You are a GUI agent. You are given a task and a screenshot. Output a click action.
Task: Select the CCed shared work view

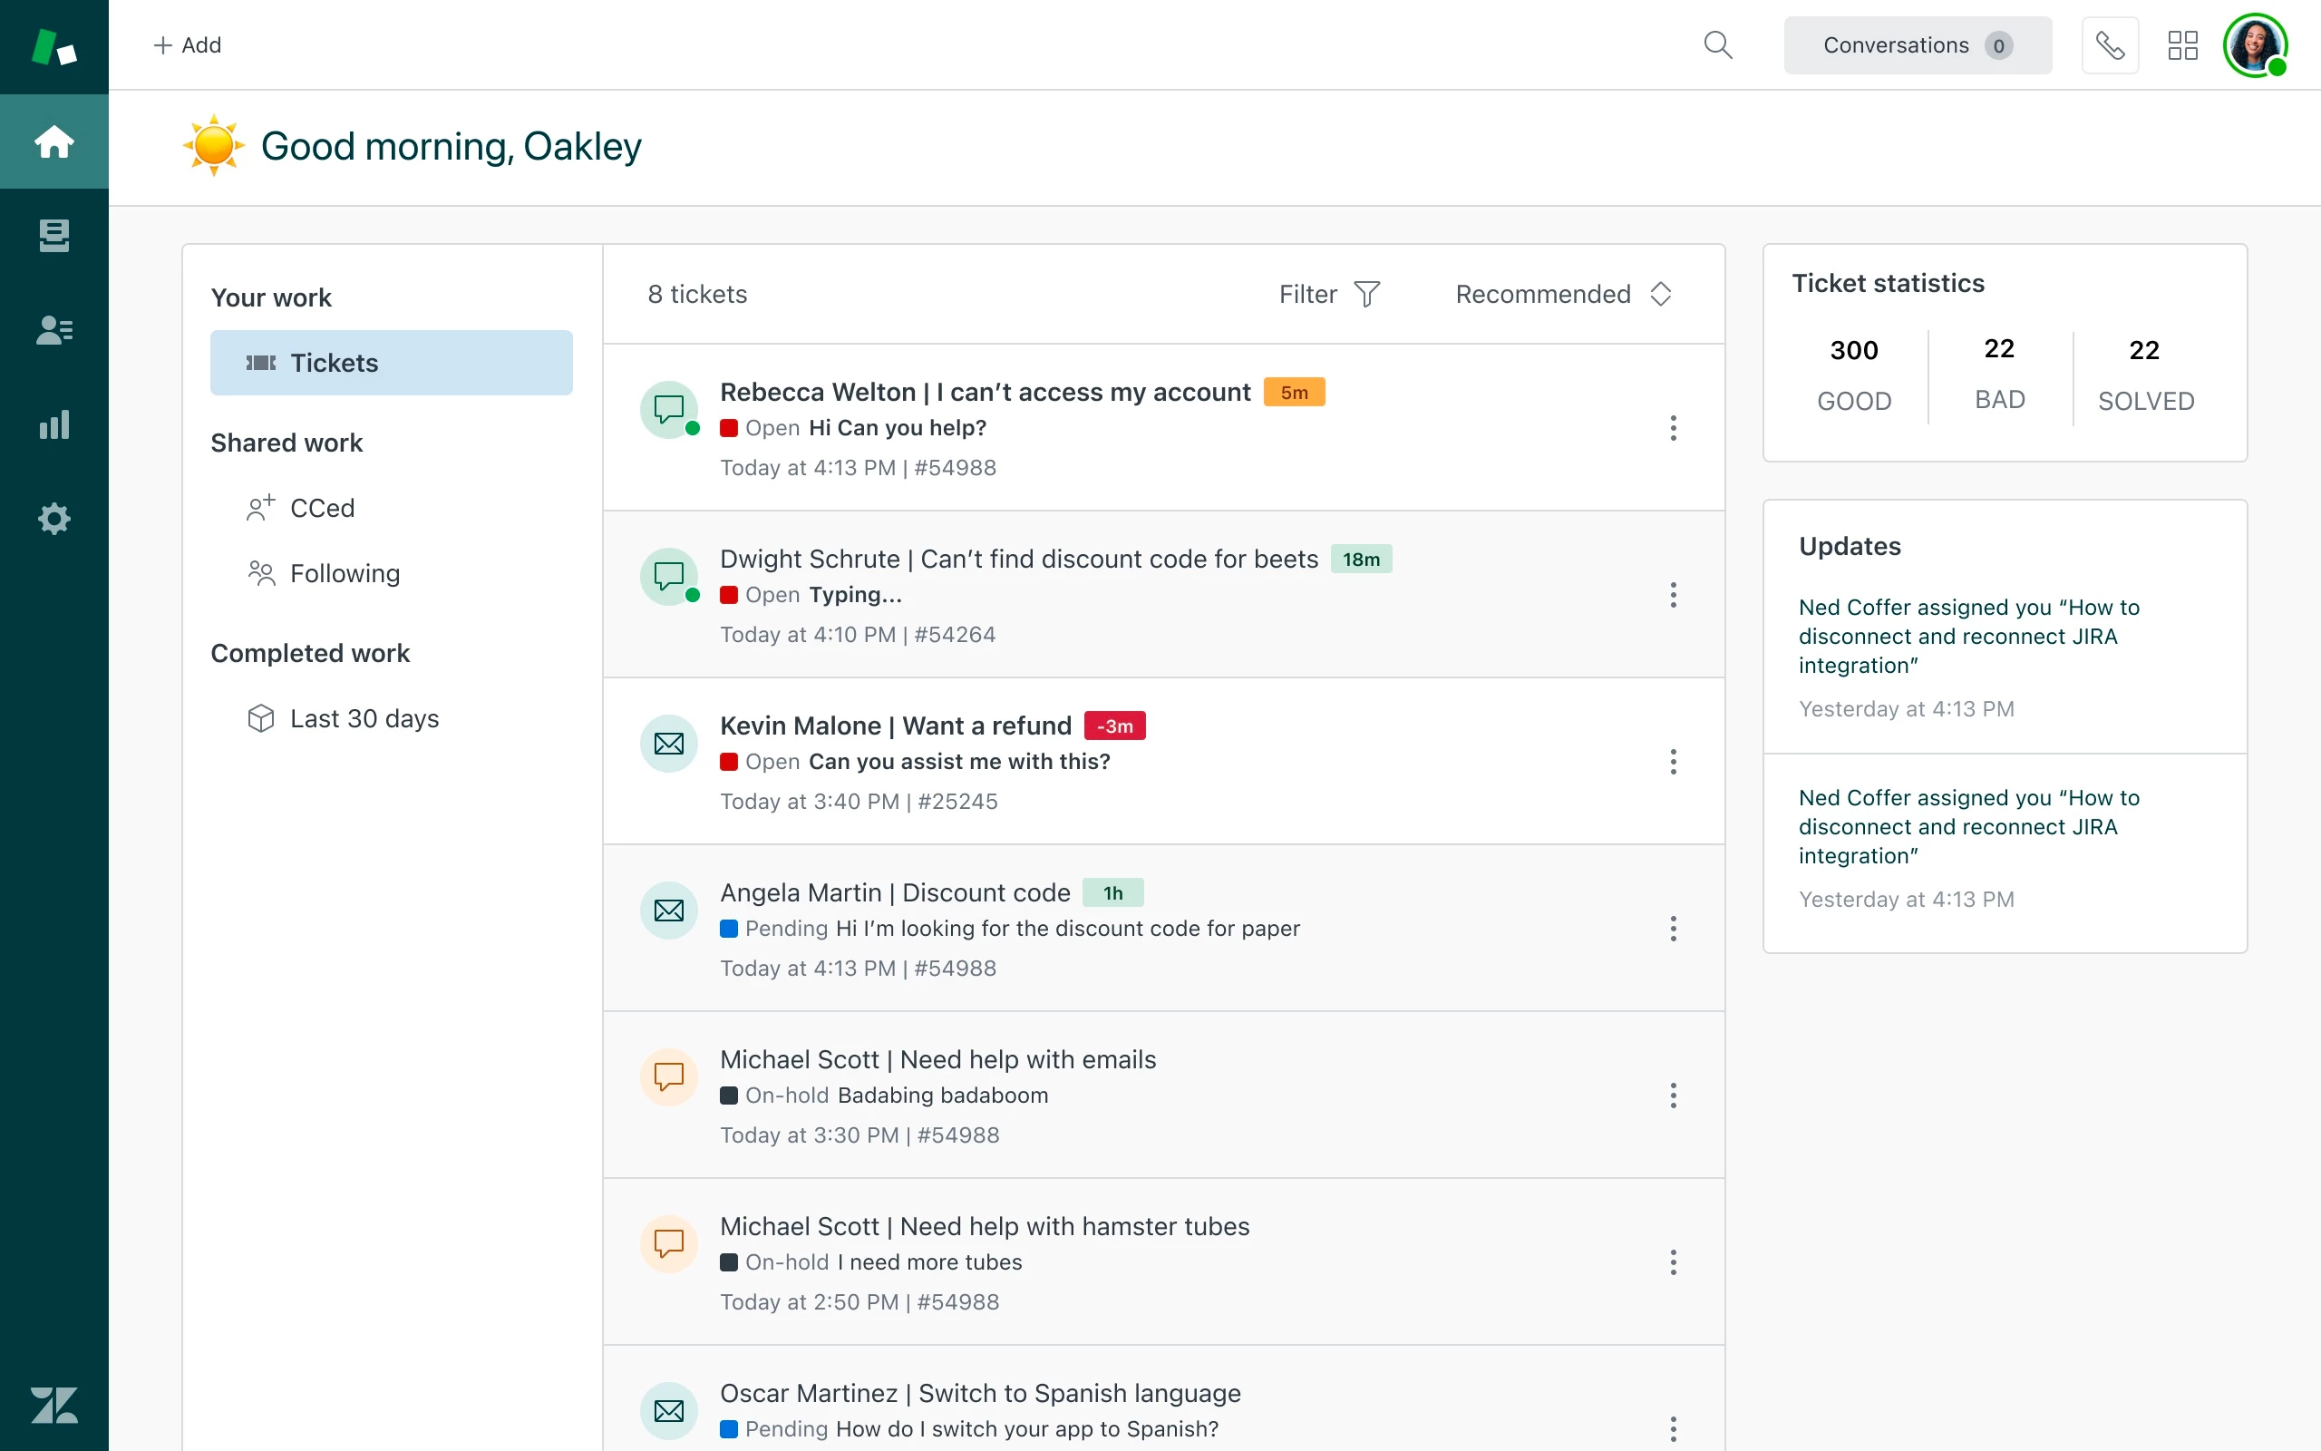[x=321, y=508]
